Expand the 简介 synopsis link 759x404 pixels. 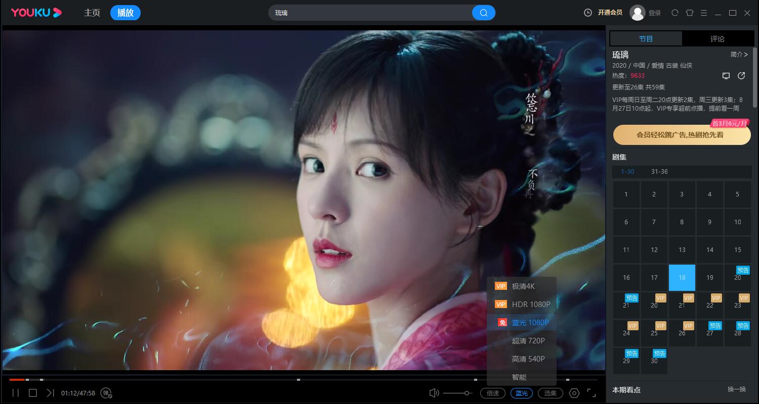tap(739, 54)
